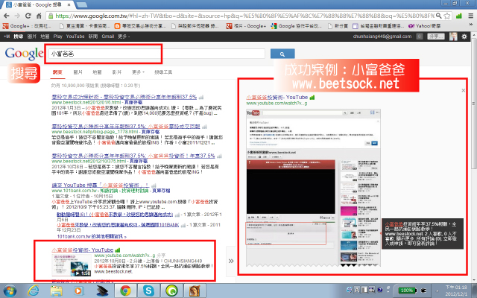The width and height of the screenshot is (477, 298).
Task: Open Play from the black Google bar
Action: pos(58,37)
